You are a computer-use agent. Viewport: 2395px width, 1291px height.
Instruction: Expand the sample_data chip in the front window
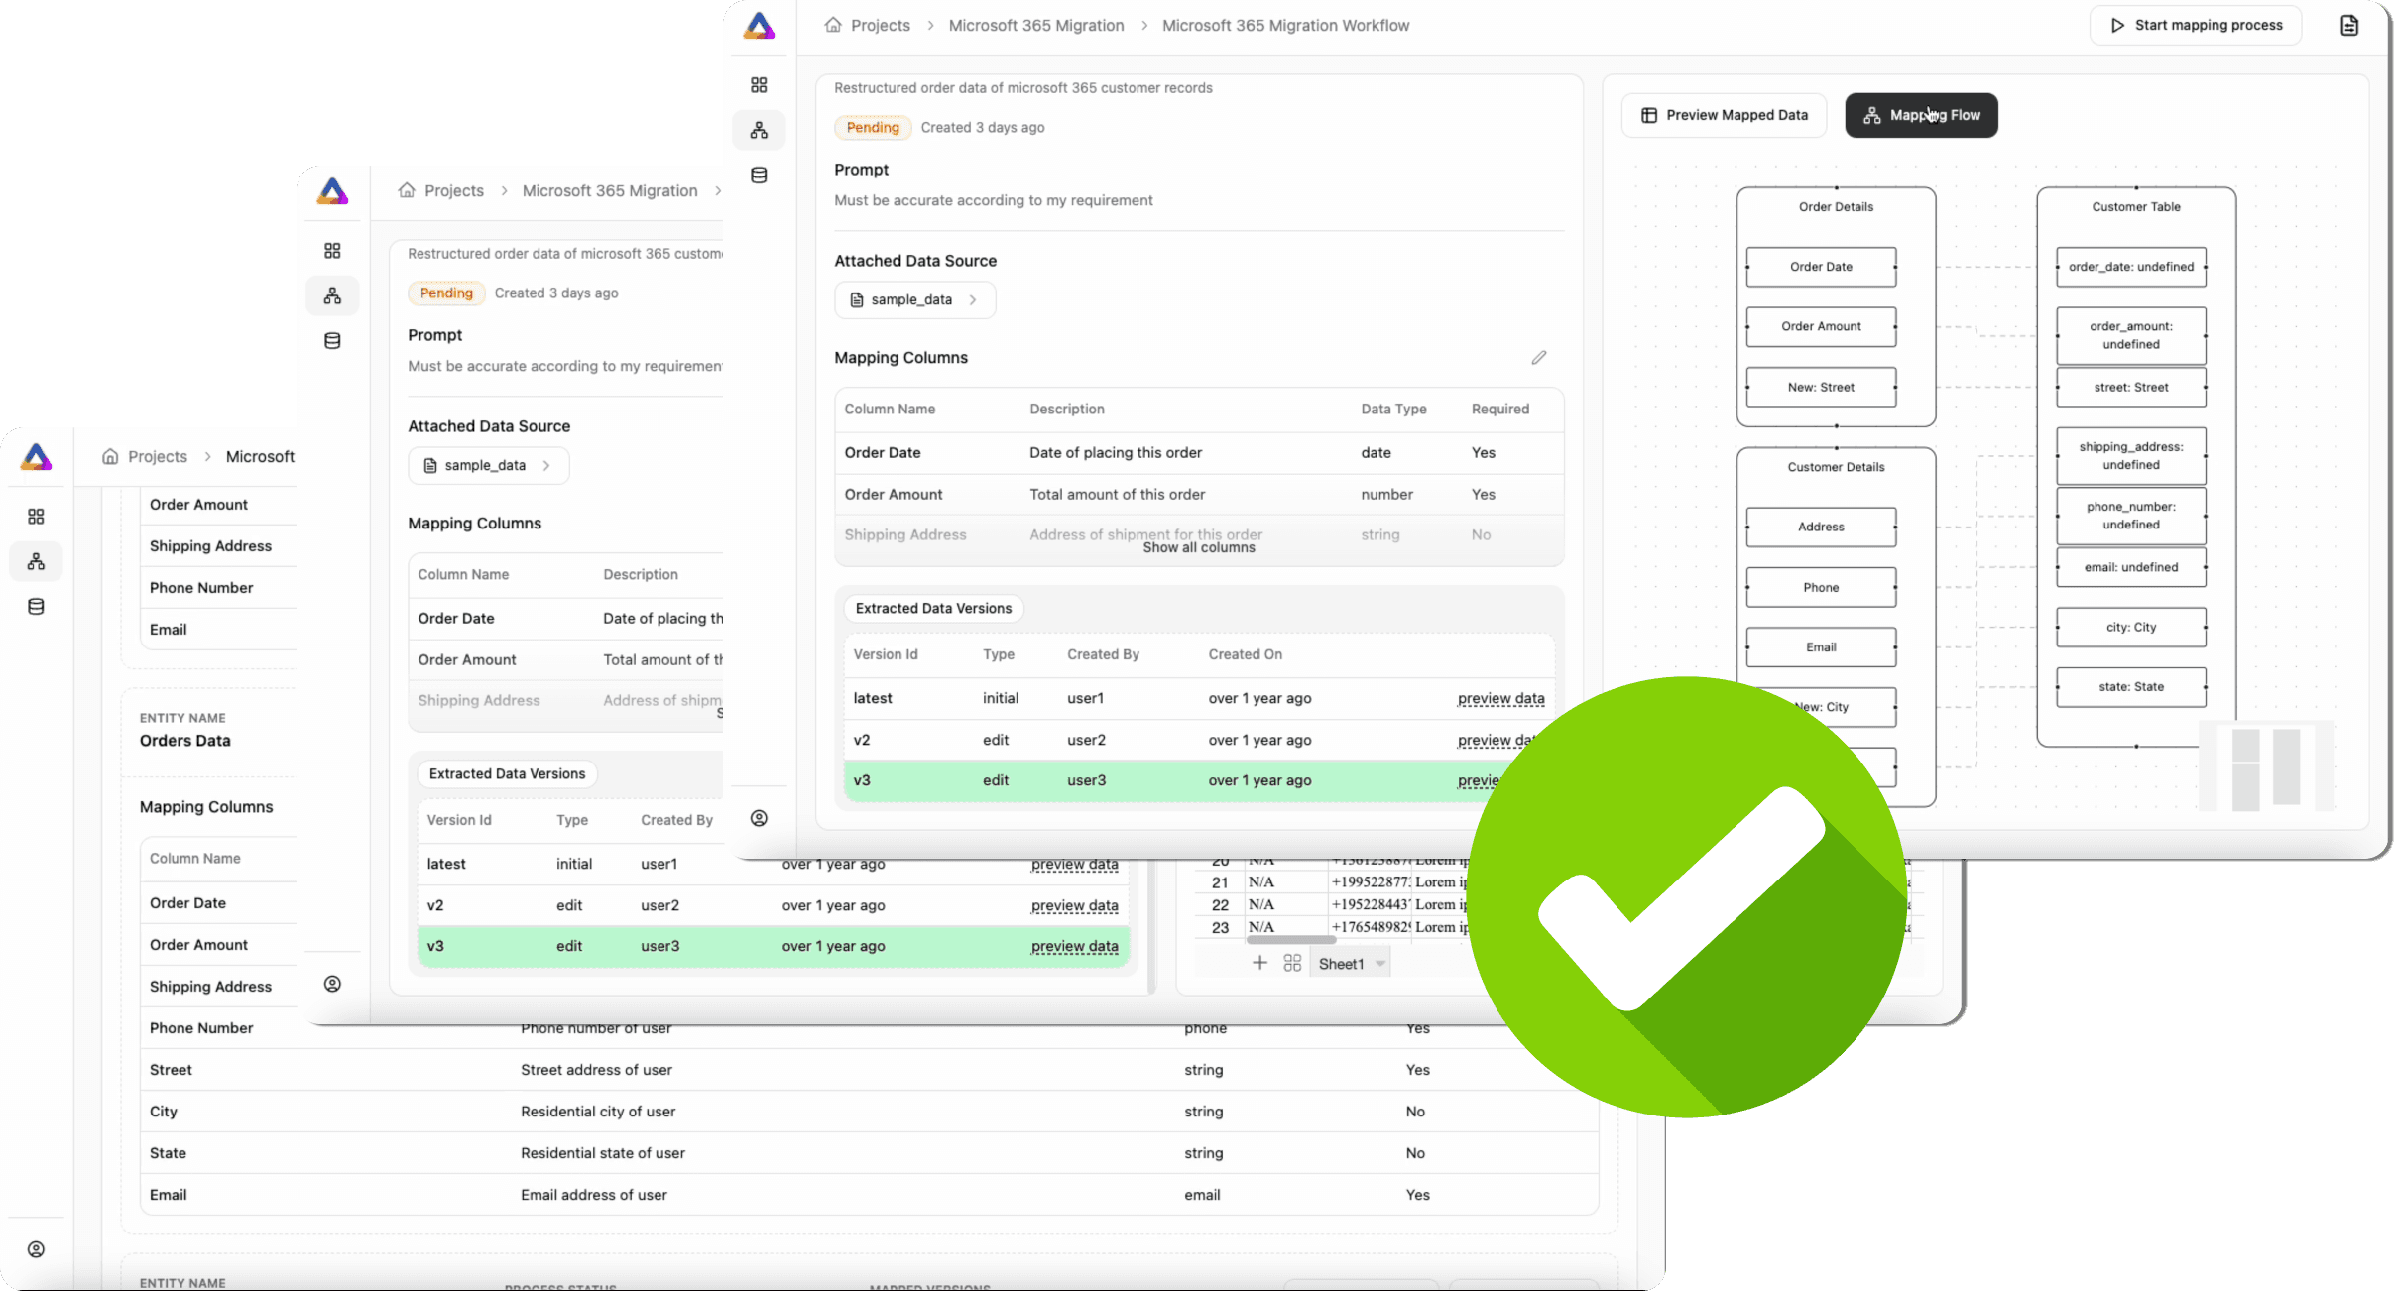[914, 299]
